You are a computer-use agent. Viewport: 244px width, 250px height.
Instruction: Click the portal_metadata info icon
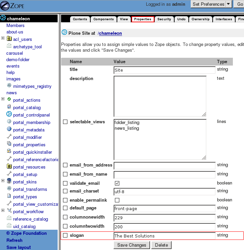[x=9, y=129]
